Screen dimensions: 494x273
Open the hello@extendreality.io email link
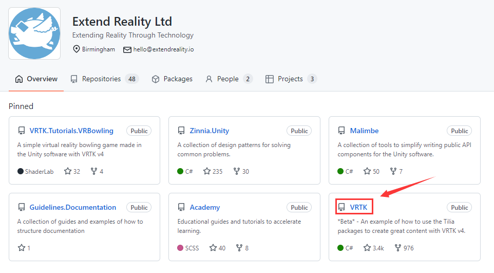coord(163,49)
